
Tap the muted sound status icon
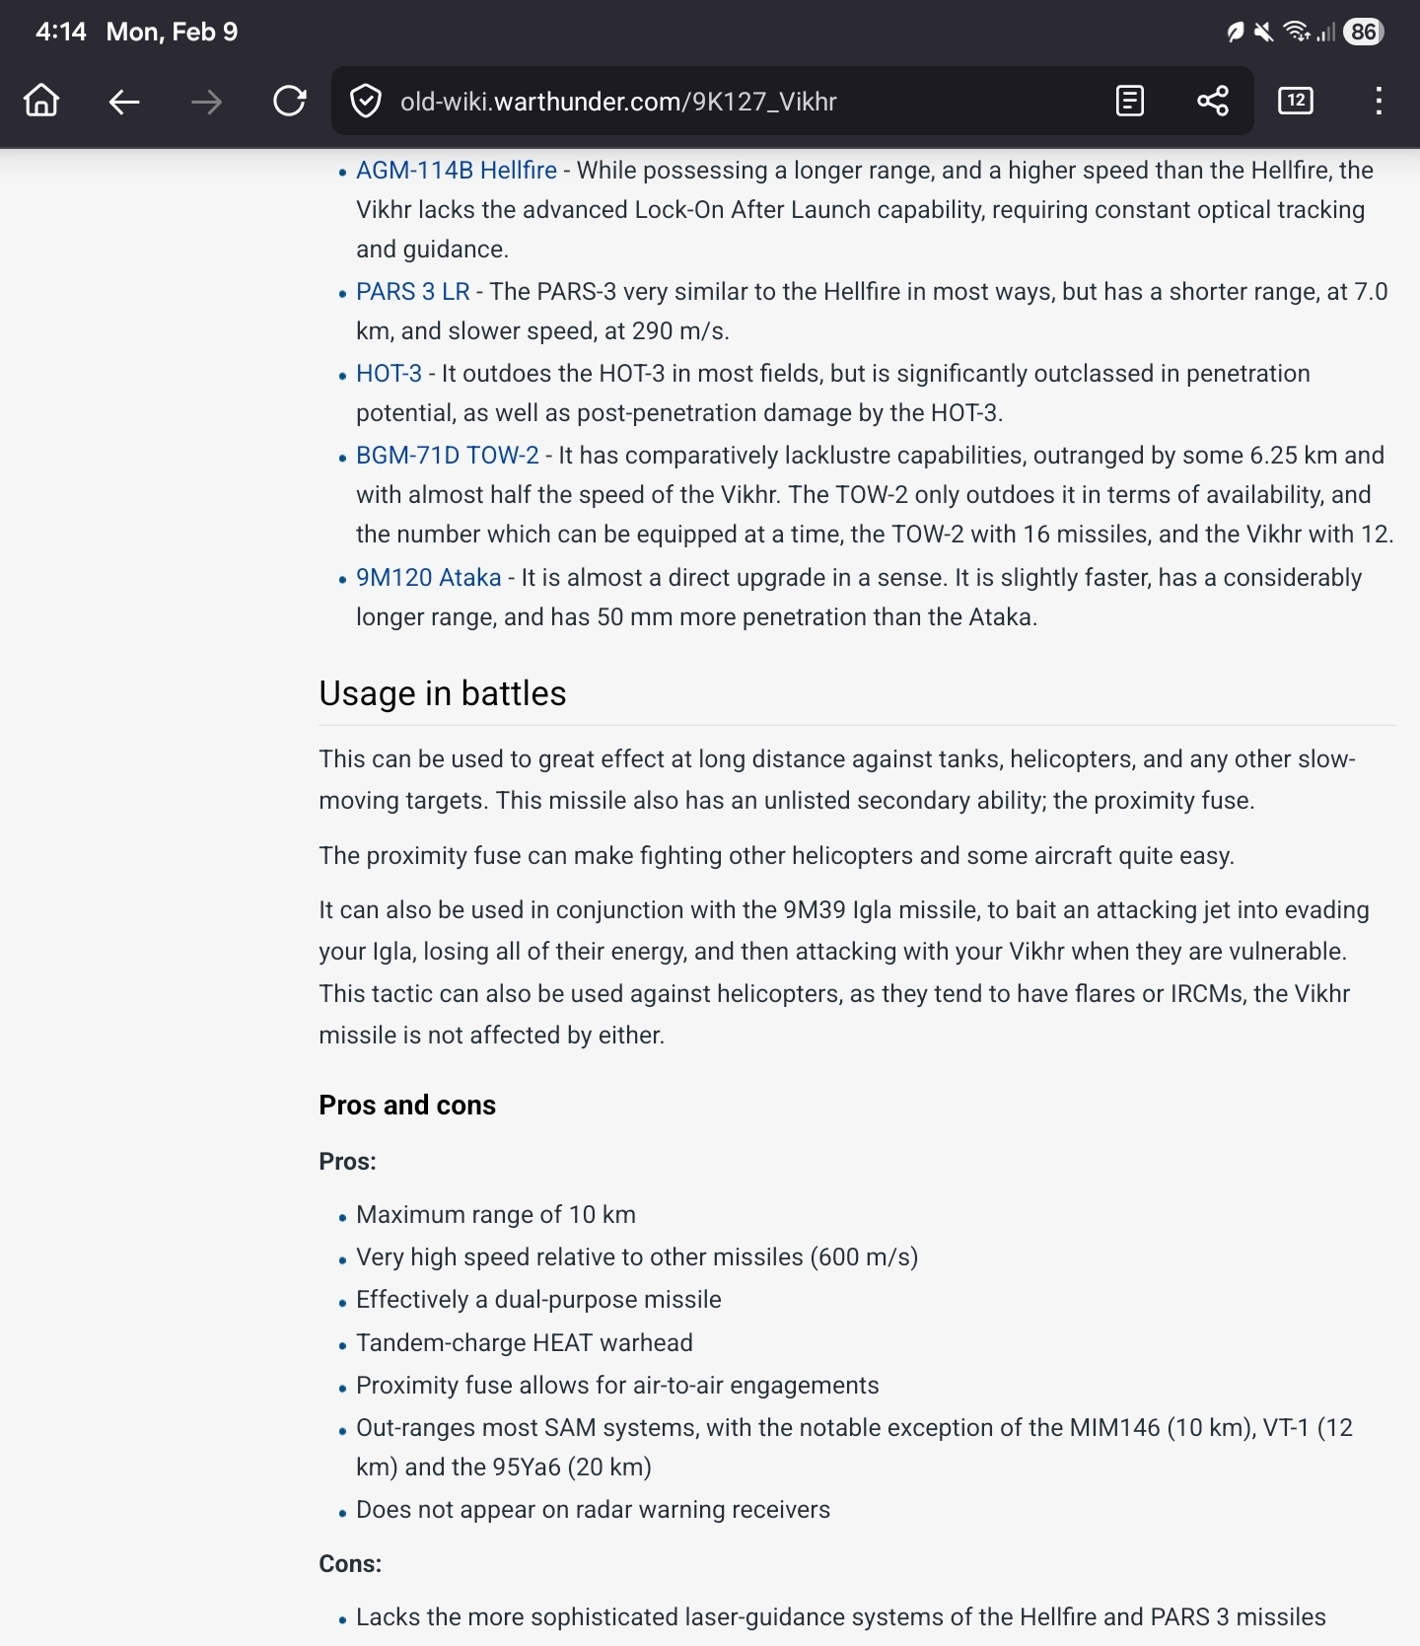1263,32
